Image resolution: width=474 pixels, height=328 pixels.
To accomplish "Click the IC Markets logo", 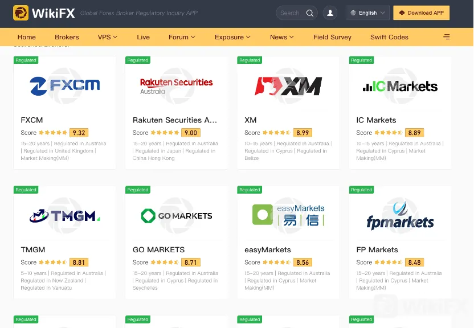I will pos(401,87).
